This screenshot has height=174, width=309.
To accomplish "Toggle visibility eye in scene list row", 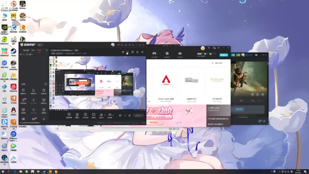I will [x=21, y=54].
